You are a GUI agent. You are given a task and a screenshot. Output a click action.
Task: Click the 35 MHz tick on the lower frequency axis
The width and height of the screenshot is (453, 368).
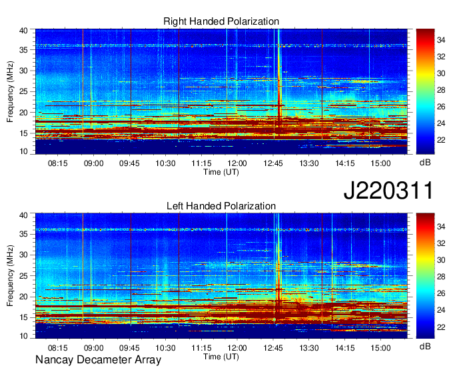pos(23,234)
